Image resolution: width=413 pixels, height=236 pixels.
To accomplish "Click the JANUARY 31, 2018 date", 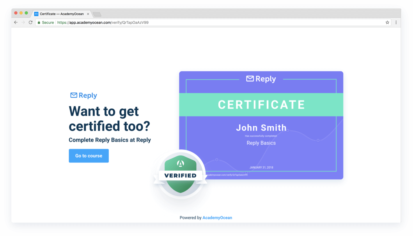I will pos(261,167).
